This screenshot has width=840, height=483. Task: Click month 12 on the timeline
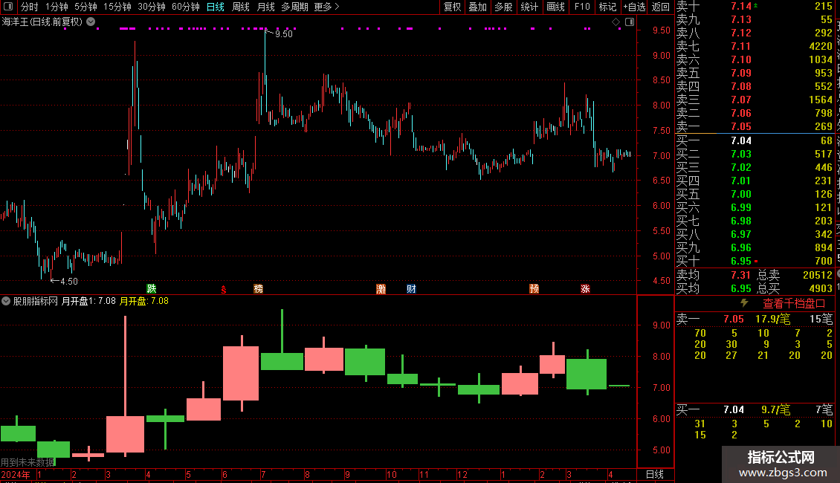point(462,474)
